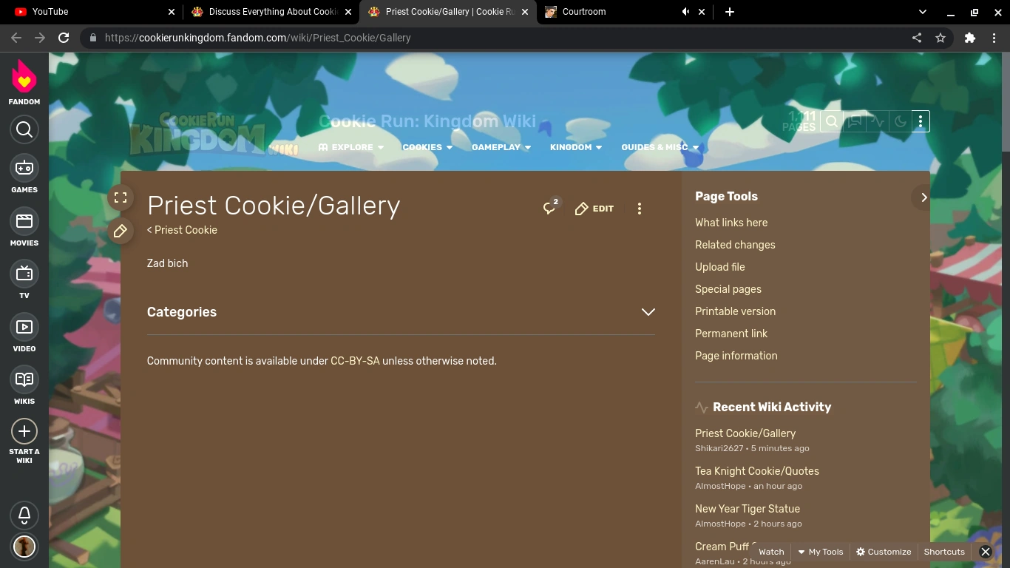The image size is (1010, 568).
Task: Open the Cookies dropdown menu
Action: coord(427,147)
